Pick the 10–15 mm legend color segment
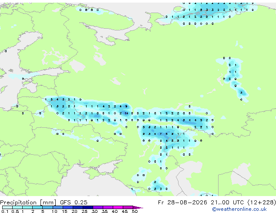 pos(58,207)
